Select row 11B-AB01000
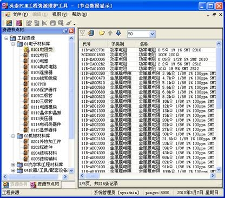 click(148, 101)
